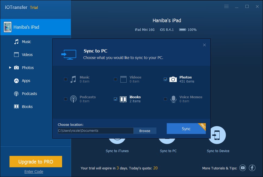Click the Voice Memos microphone icon
The image size is (263, 177).
coord(174,99)
